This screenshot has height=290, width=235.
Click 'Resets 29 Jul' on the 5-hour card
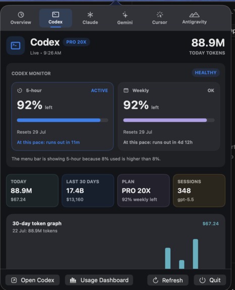(31, 132)
